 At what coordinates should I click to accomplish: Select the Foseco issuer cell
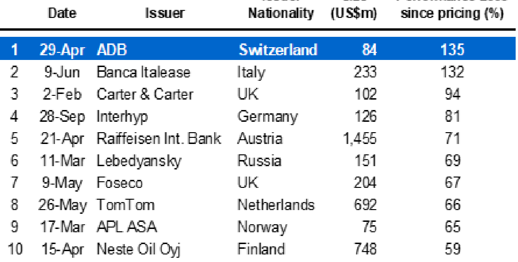tap(119, 183)
